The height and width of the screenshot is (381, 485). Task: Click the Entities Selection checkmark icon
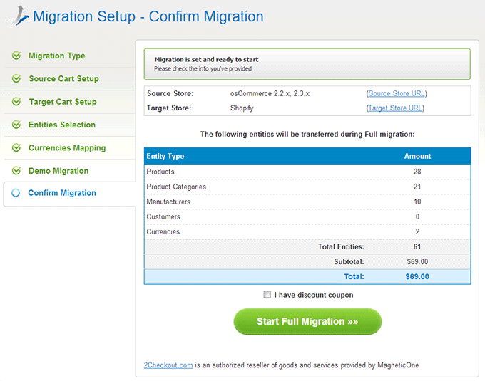click(16, 125)
